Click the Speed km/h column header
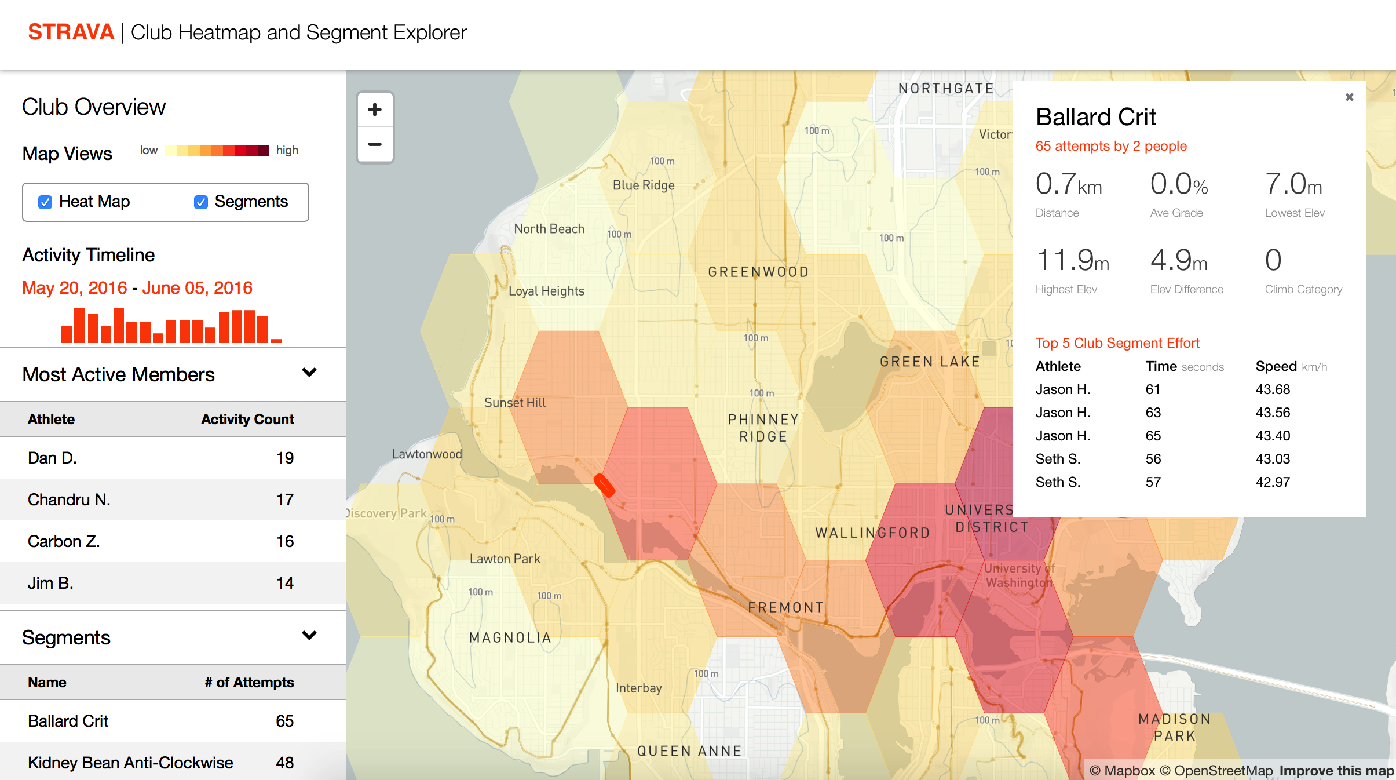The height and width of the screenshot is (780, 1396). (x=1291, y=366)
